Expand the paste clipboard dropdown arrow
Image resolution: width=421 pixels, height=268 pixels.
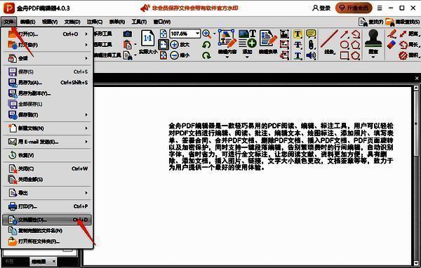coord(135,45)
